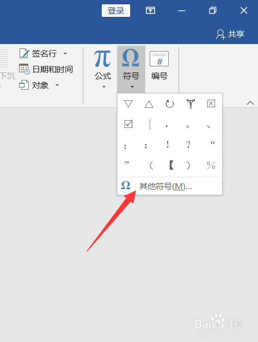Insert the exclamation mark symbol
Screen dimensions: 258x342
(x=168, y=145)
